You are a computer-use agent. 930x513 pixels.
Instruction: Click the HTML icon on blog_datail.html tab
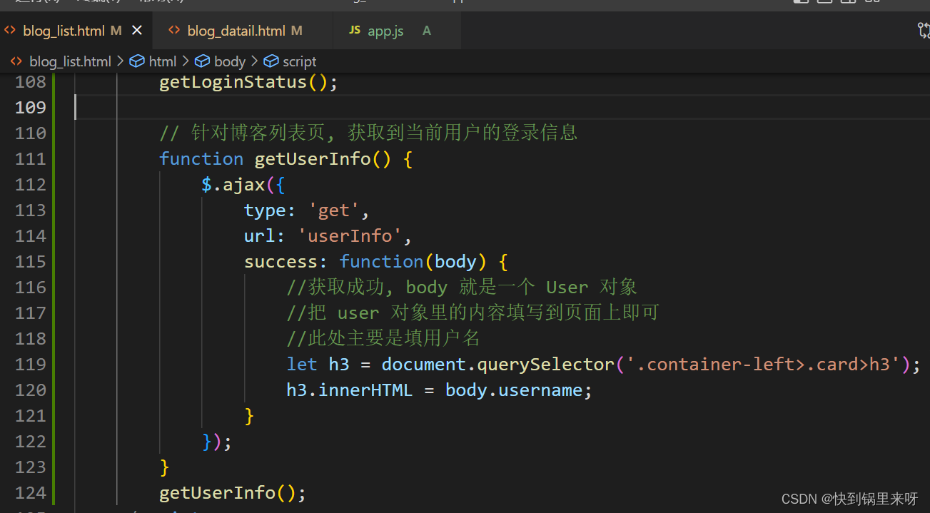tap(174, 31)
